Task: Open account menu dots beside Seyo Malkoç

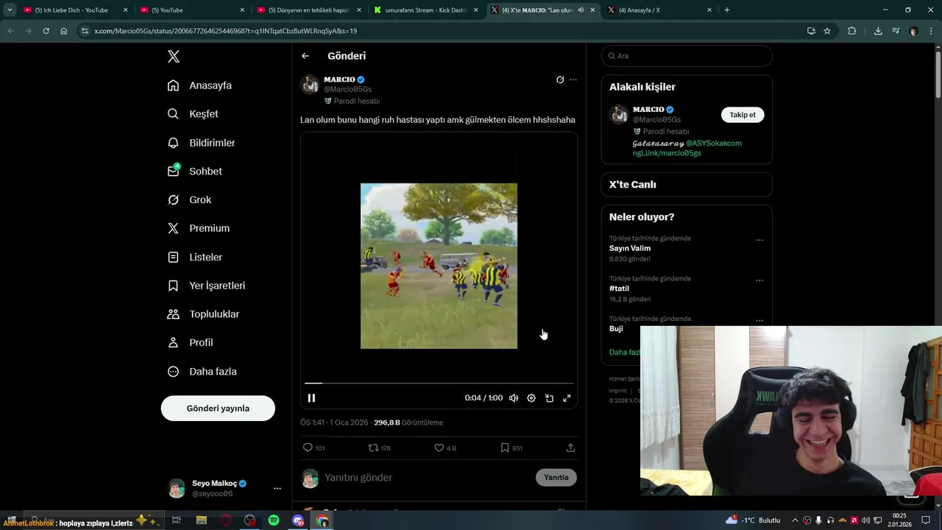Action: (x=277, y=488)
